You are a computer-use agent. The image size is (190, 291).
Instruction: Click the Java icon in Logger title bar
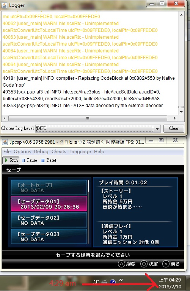(x=4, y=5)
